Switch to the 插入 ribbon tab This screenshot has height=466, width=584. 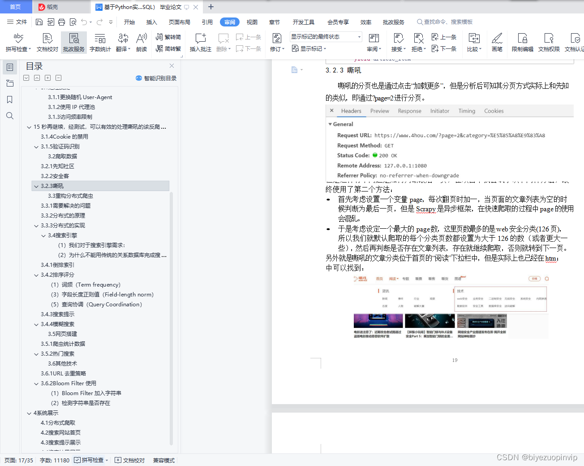[x=152, y=22]
